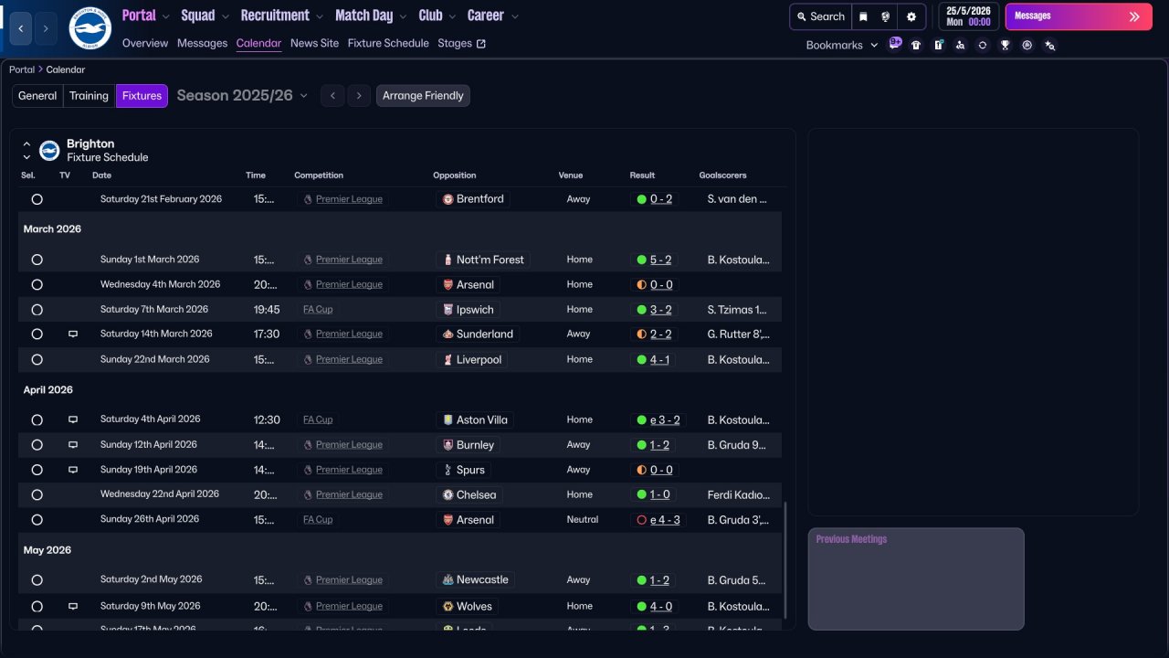Open the 4 - 1 Liverpool result link
Image resolution: width=1169 pixels, height=658 pixels.
(659, 360)
